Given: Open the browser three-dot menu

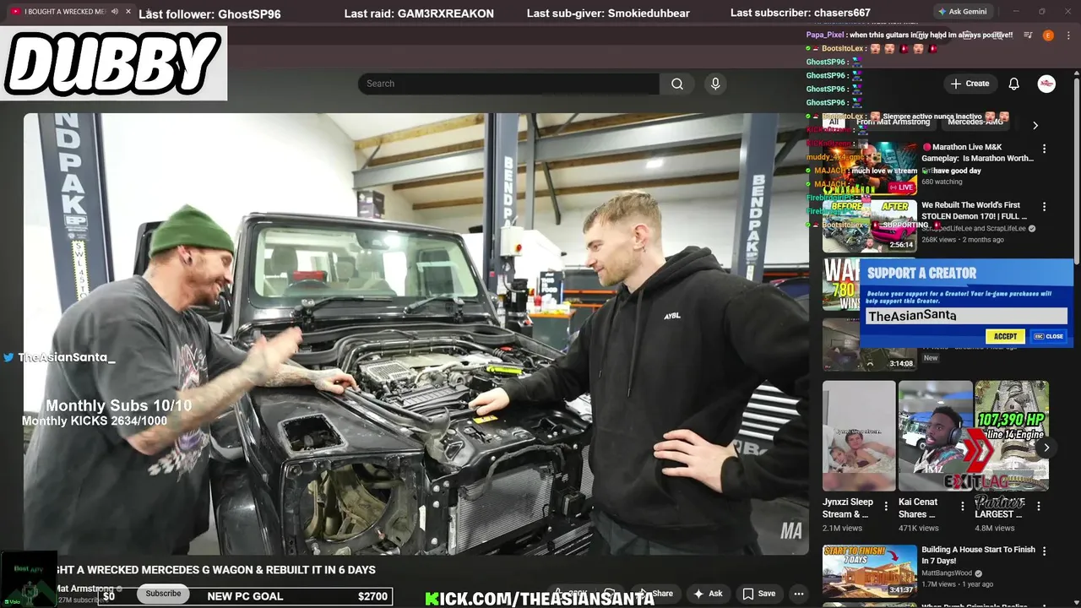Looking at the screenshot, I should coord(1067,35).
